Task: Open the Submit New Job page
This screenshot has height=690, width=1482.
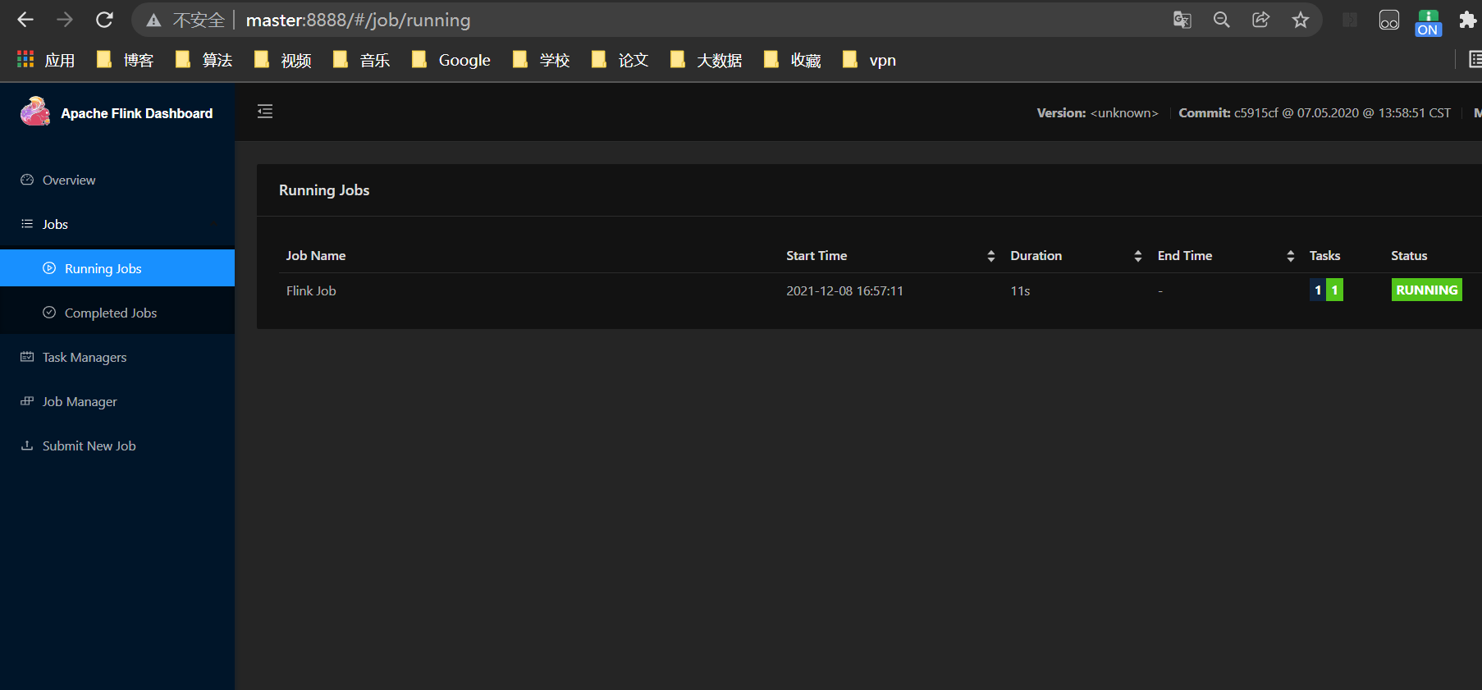Action: [117, 446]
